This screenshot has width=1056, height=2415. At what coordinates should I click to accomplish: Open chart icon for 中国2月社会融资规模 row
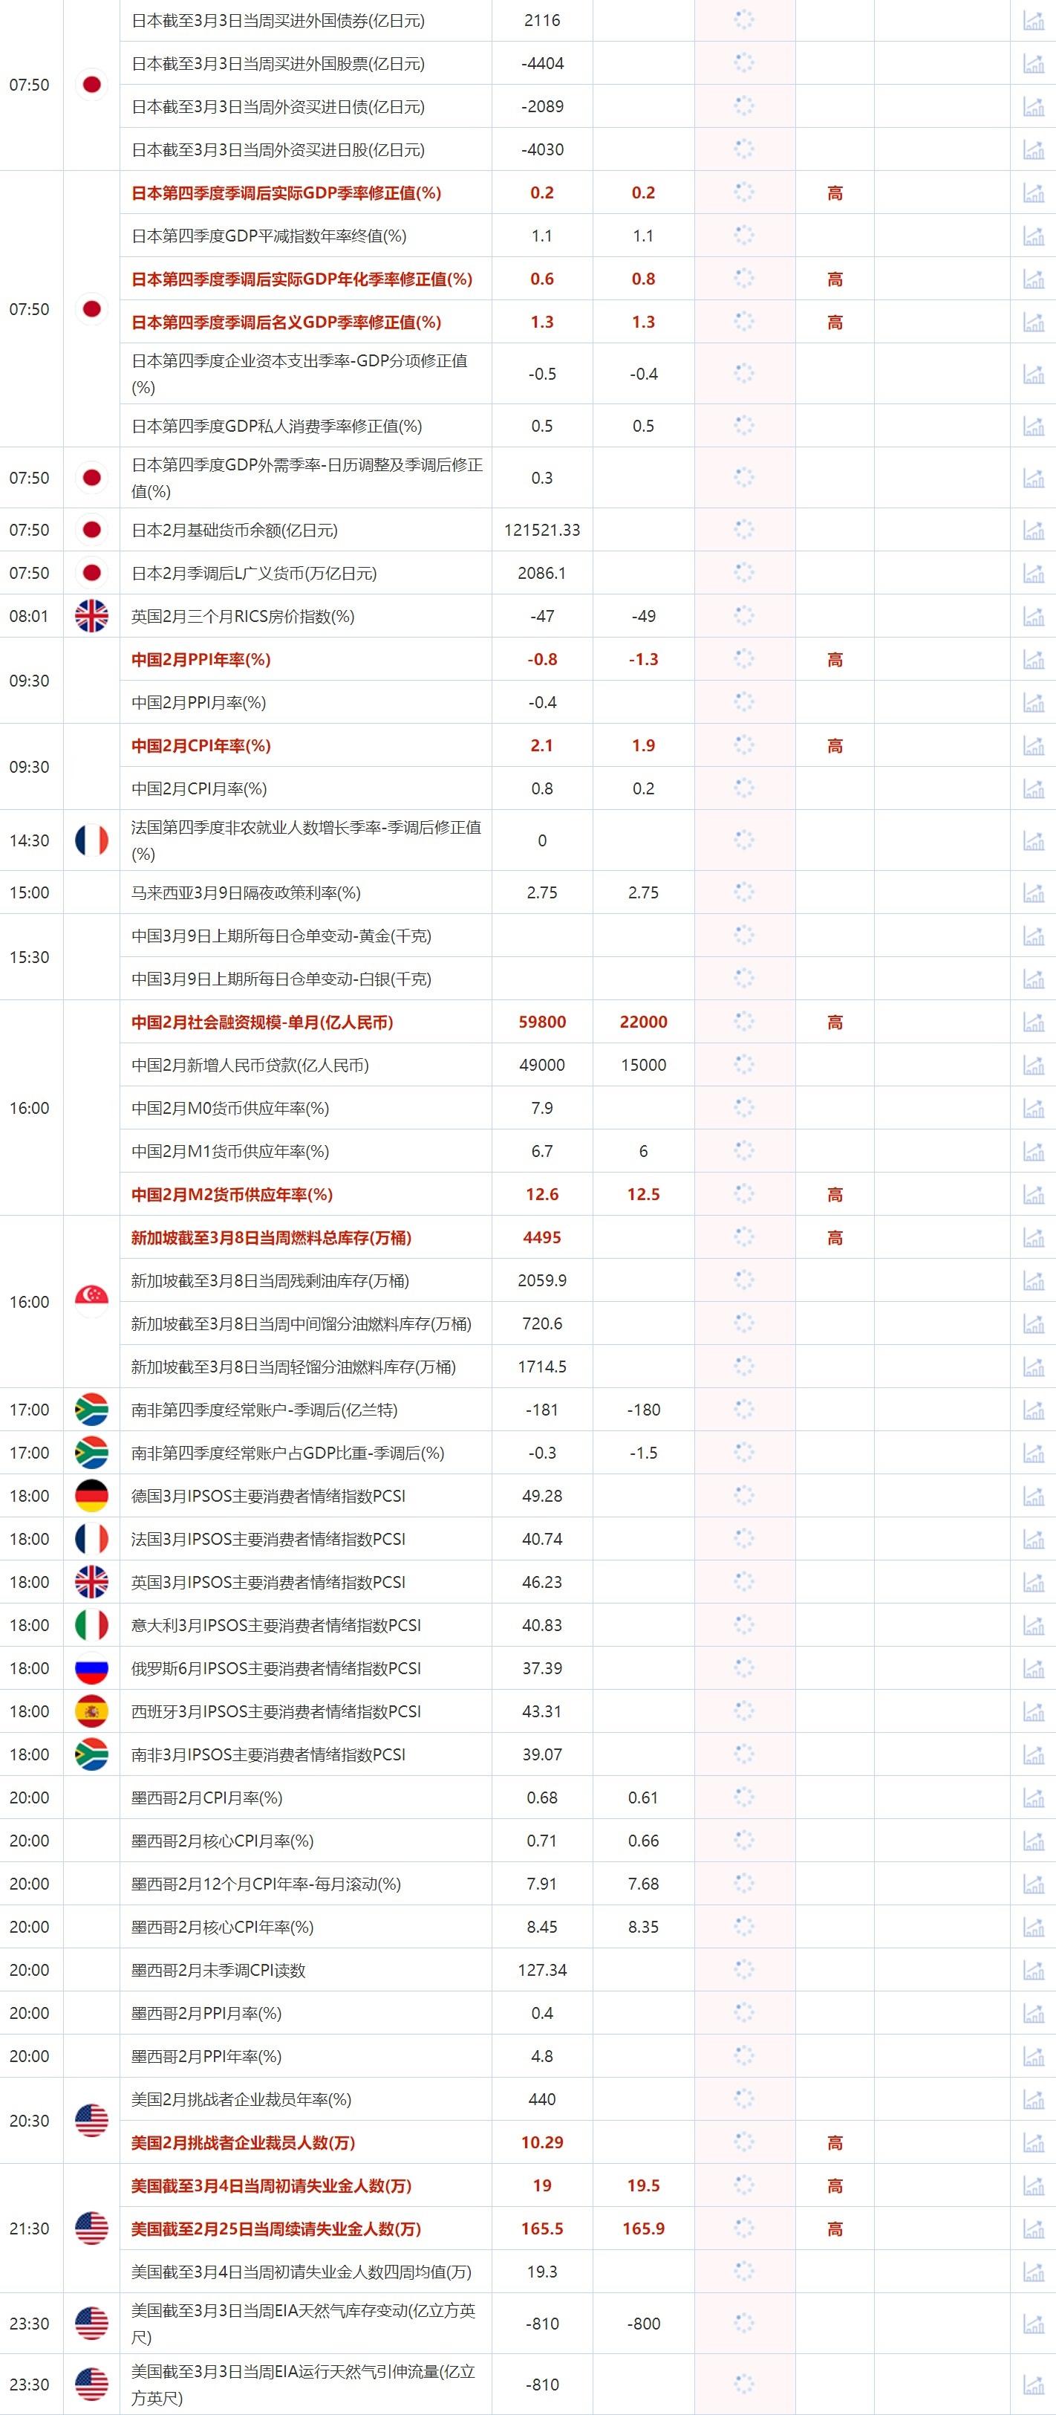point(1034,1022)
